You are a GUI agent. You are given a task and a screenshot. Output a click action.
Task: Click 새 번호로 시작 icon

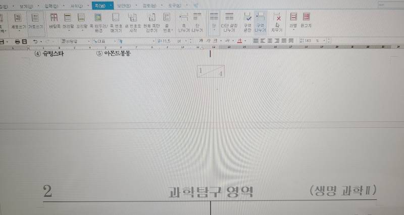coord(132,18)
